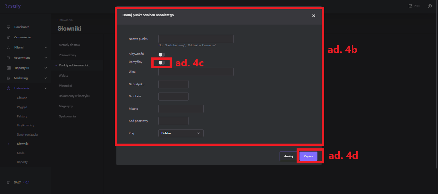Click the Klienci person icon
438x194 pixels.
tap(8, 48)
